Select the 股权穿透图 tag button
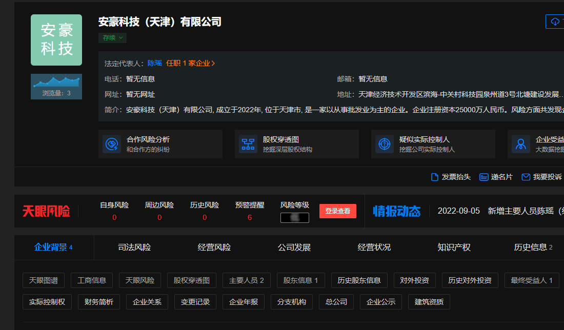 (192, 280)
